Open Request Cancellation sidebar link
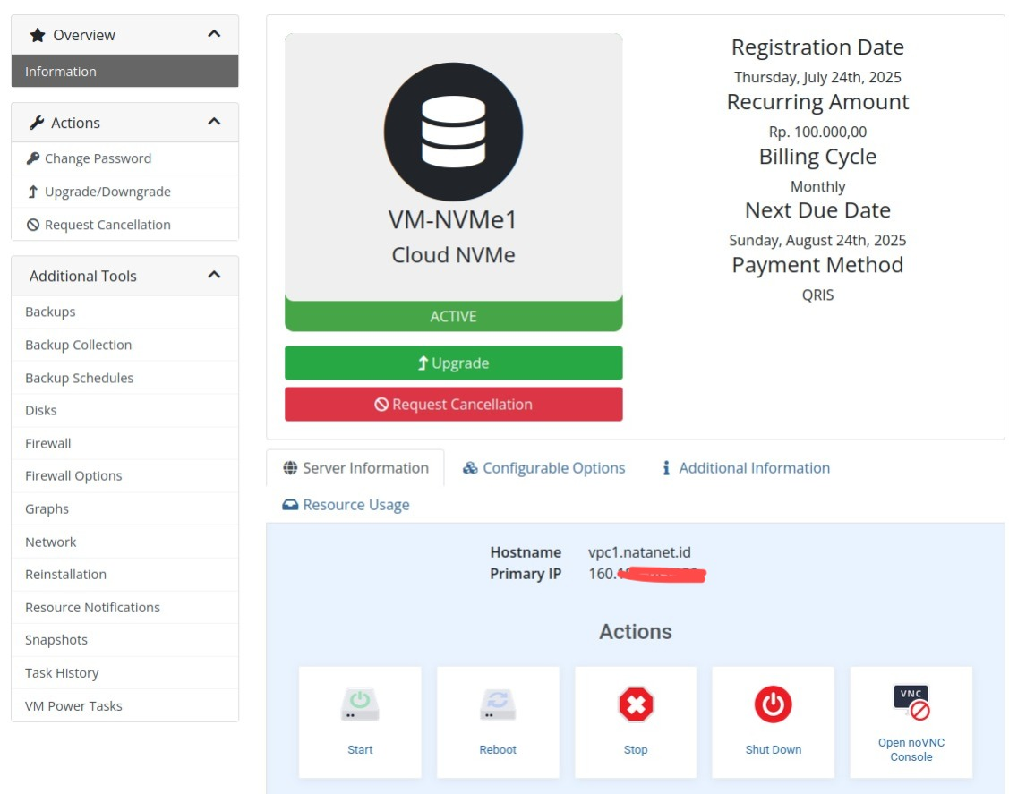The height and width of the screenshot is (794, 1009). pos(124,225)
